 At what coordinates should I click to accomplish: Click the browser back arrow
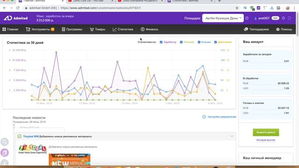click(5, 8)
